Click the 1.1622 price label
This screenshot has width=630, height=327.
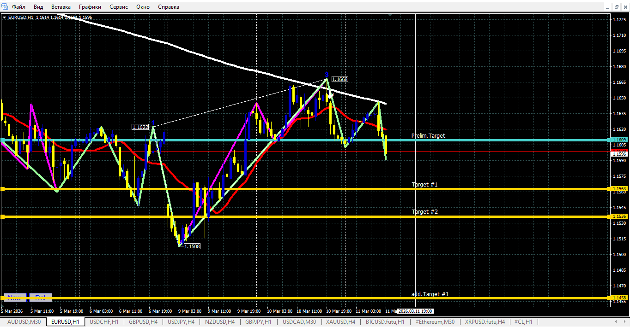click(140, 127)
